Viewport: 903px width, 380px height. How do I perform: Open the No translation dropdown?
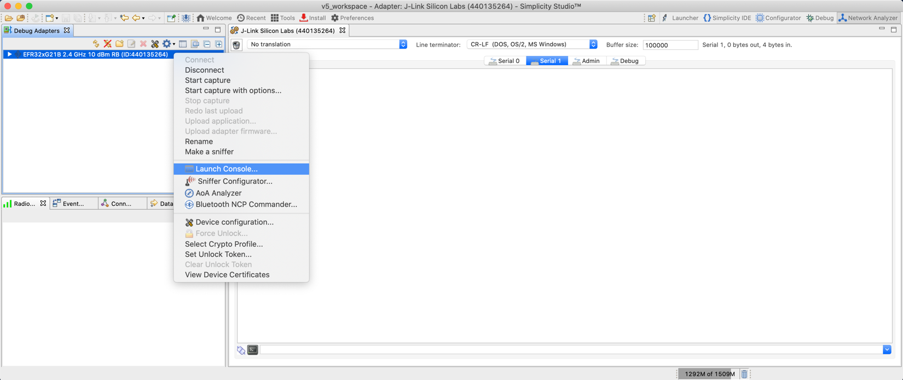327,44
